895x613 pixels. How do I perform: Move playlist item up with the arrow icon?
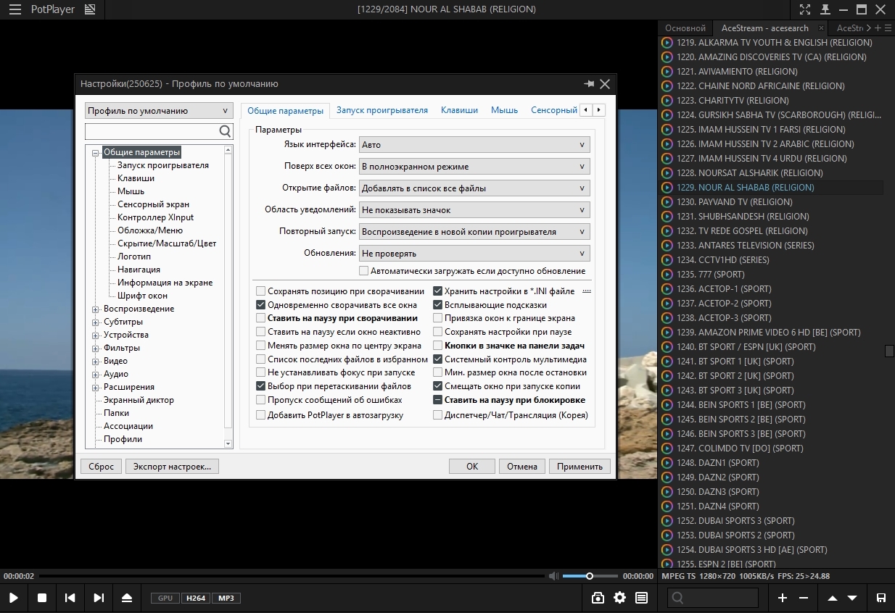[x=832, y=598]
